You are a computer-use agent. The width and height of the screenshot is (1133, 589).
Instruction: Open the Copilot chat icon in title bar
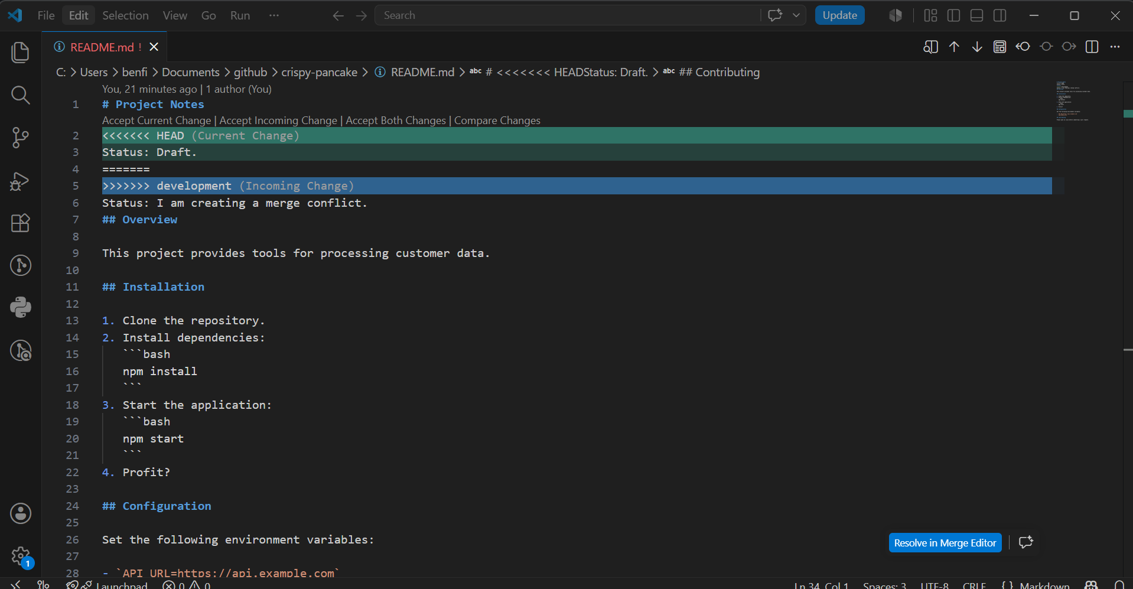pos(775,15)
